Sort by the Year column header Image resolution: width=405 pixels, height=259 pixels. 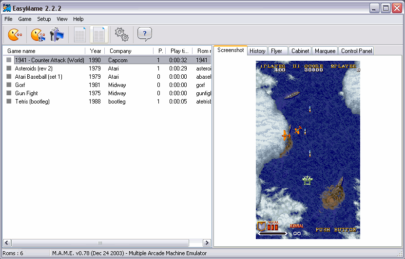click(x=95, y=51)
